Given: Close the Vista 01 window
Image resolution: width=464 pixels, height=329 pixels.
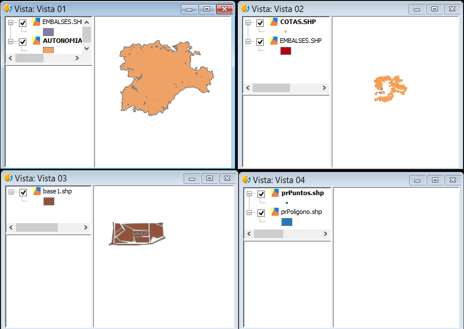Looking at the screenshot, I should click(x=225, y=9).
